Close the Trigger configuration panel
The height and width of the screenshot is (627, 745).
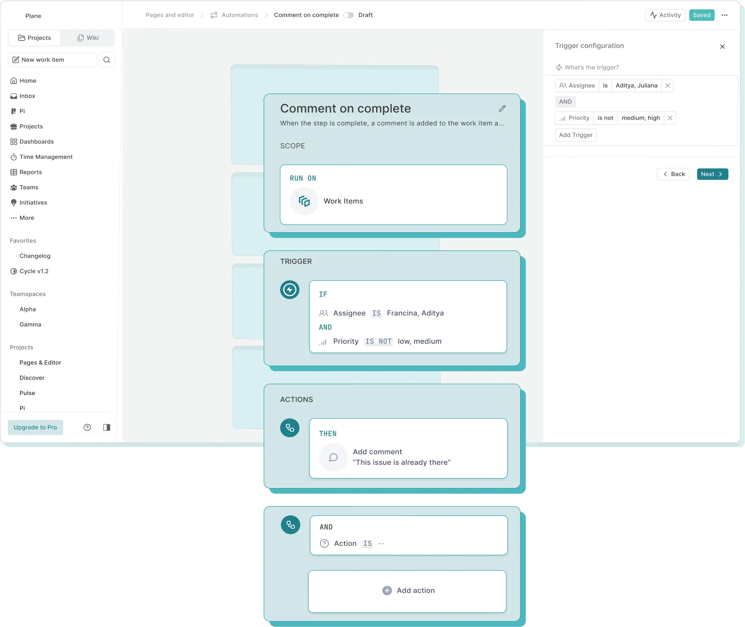point(722,46)
